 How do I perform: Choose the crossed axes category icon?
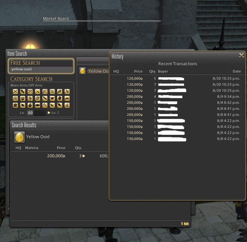(x=30, y=91)
